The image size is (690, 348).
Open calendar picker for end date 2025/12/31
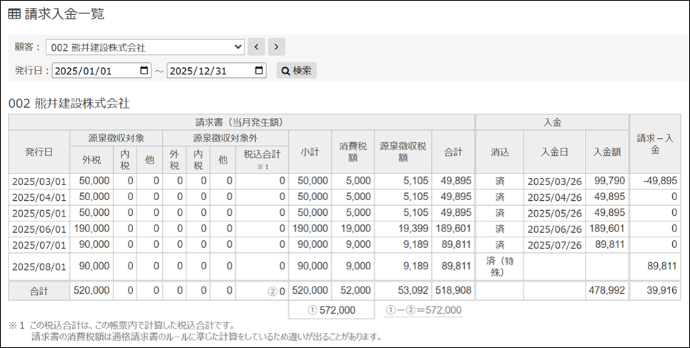pos(259,71)
